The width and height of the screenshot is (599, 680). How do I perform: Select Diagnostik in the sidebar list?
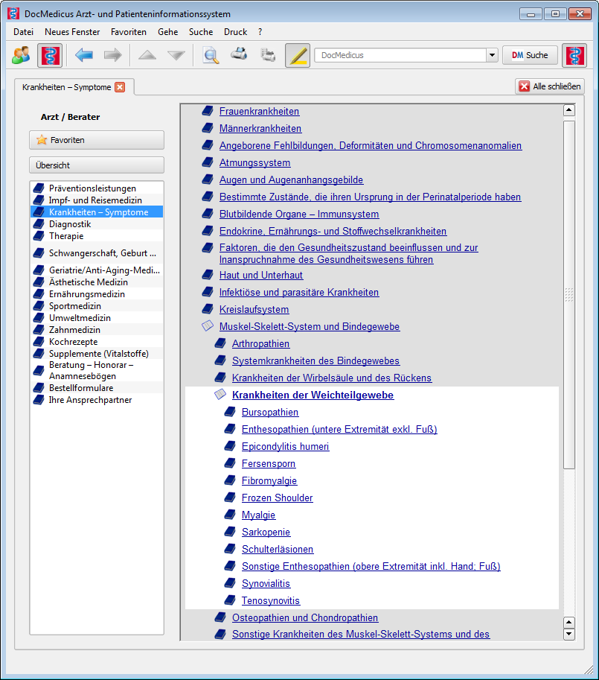97,223
